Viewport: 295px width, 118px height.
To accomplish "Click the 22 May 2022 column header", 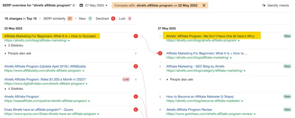I will click(x=13, y=29).
